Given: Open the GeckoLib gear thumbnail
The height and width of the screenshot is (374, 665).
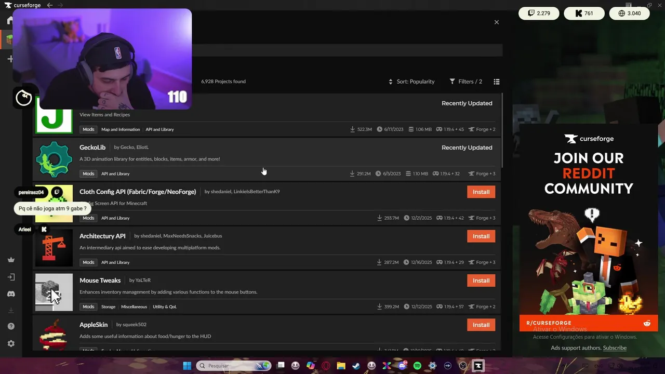Looking at the screenshot, I should tap(54, 159).
